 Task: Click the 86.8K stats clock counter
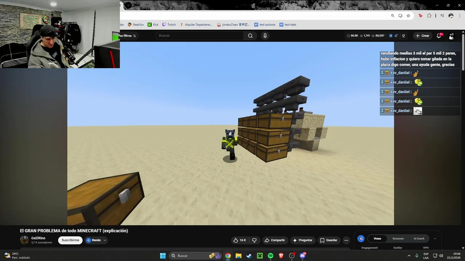click(352, 36)
